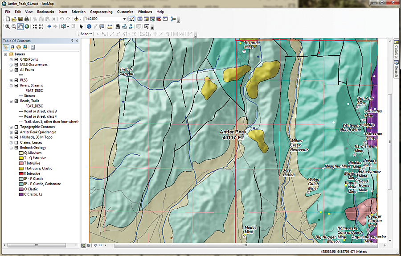Screen dimensions: 401x256
Task: Save the map document
Action: pyautogui.click(x=20, y=19)
